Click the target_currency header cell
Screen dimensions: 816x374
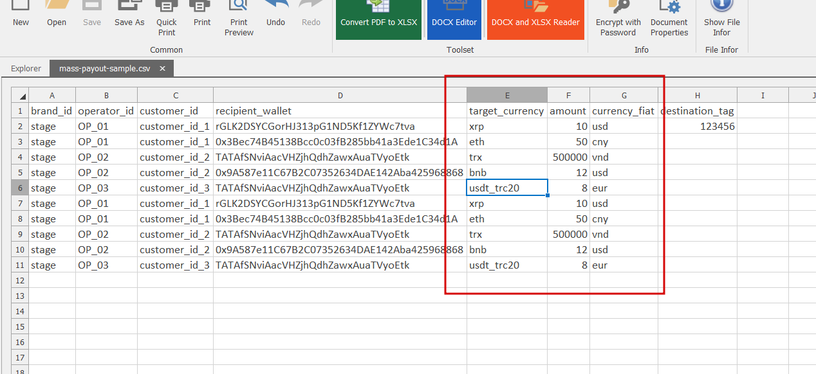point(507,111)
